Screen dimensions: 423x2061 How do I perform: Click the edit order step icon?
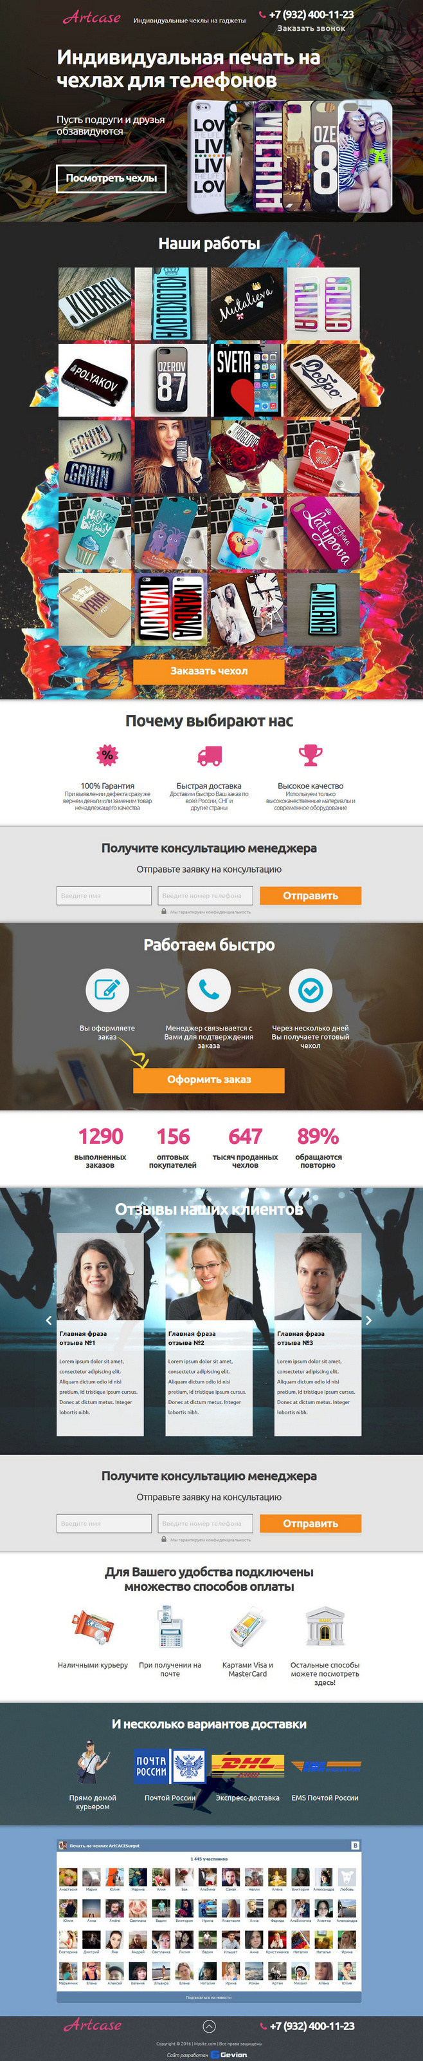click(x=107, y=990)
